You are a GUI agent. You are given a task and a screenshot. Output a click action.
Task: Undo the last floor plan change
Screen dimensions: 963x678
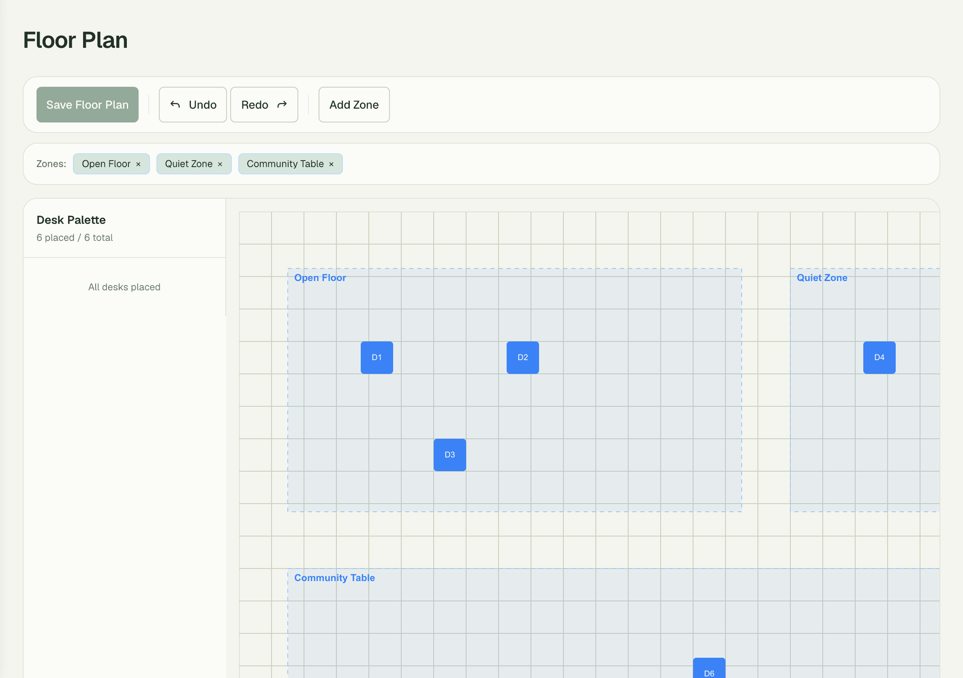(193, 105)
